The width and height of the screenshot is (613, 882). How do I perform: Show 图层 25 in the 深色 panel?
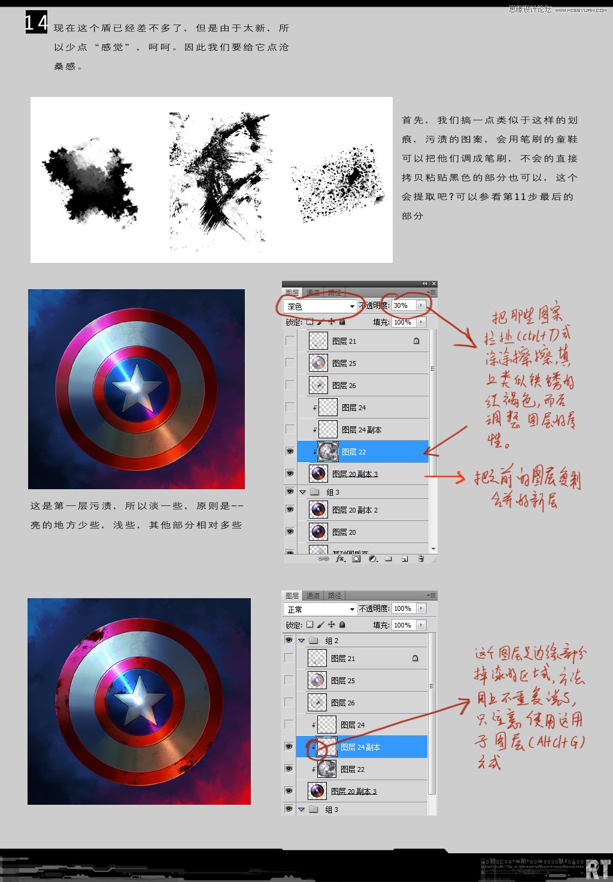[290, 363]
